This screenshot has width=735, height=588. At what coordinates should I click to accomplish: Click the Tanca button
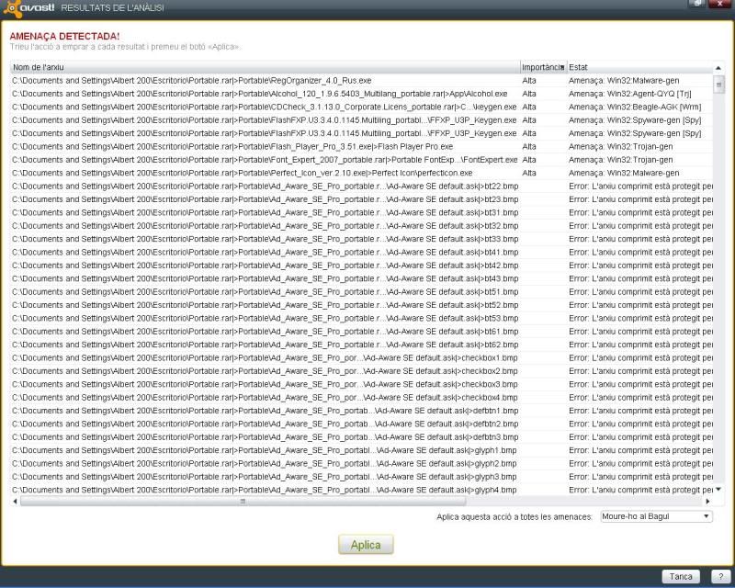pyautogui.click(x=681, y=576)
